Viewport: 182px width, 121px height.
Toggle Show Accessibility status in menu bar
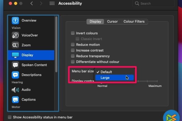(10, 117)
